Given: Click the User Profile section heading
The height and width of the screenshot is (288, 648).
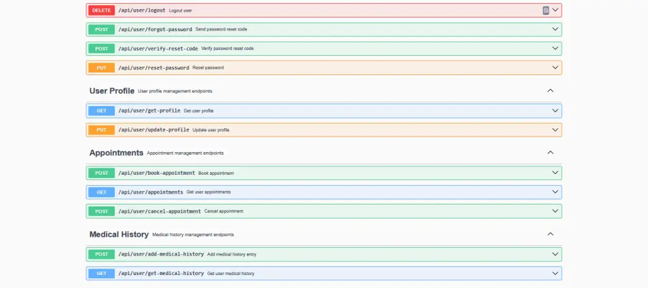Looking at the screenshot, I should (x=112, y=91).
